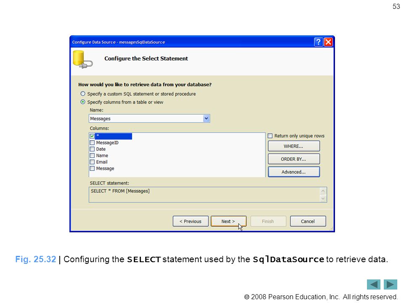Viewport: 404px width, 303px height.
Task: Select specify columns from a table or view
Action: [x=83, y=102]
